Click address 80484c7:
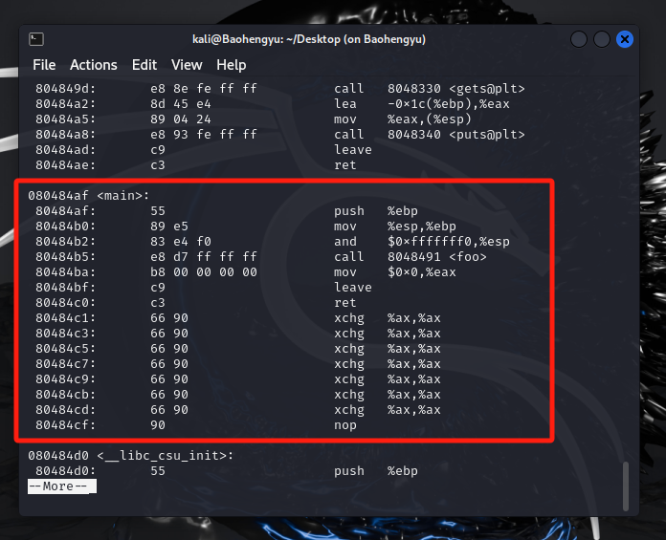 [66, 364]
